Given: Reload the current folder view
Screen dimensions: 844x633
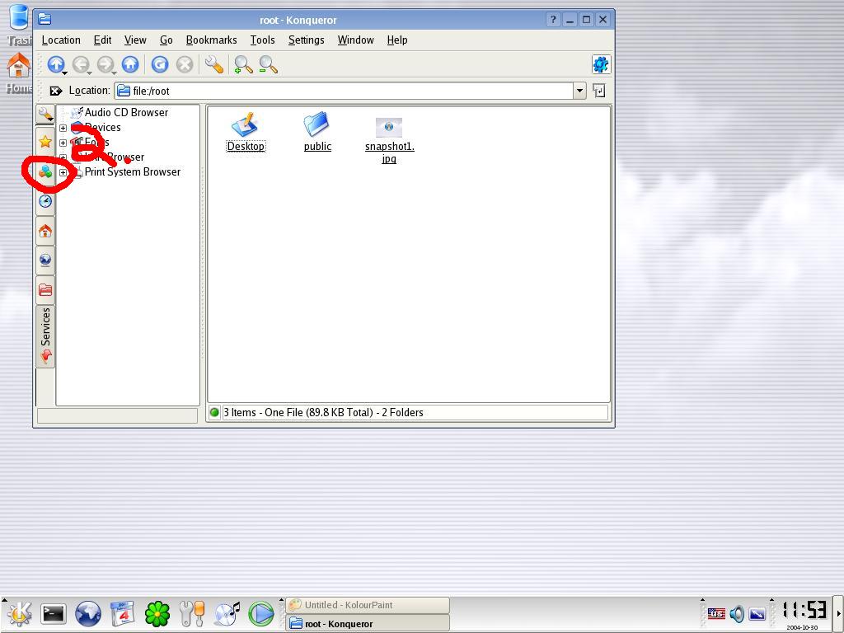Looking at the screenshot, I should tap(159, 64).
